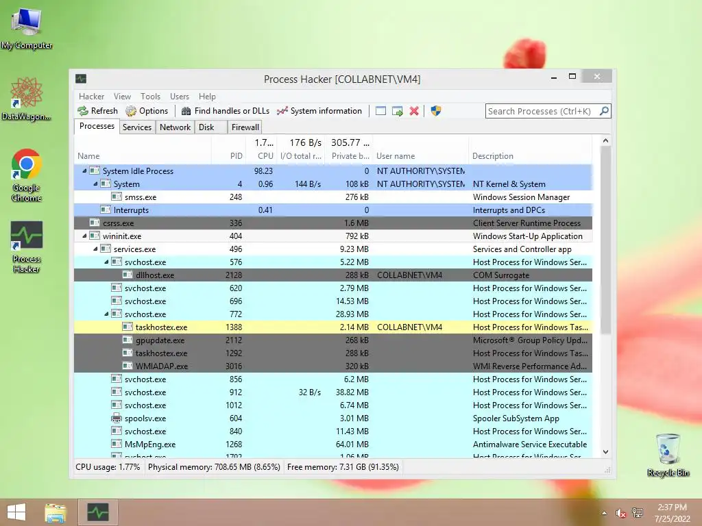This screenshot has width=702, height=526.
Task: Click the MsMpEng.exe process icon
Action: 117,444
